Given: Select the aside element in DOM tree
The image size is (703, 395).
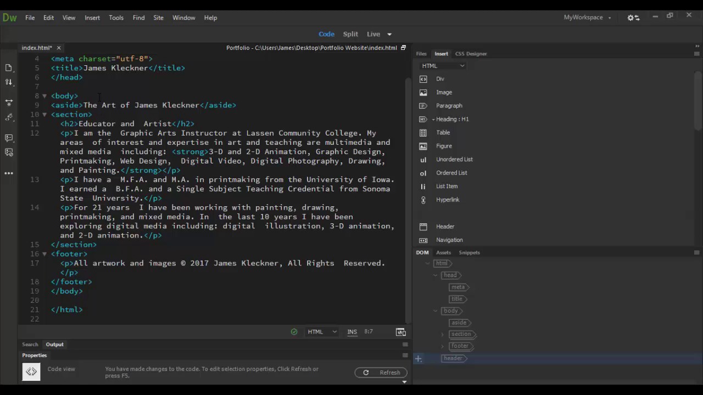Looking at the screenshot, I should coord(459,323).
